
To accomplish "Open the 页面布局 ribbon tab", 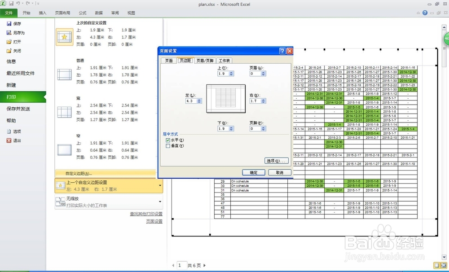I will pos(62,13).
